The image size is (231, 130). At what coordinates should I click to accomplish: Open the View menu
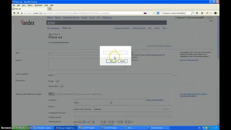(24, 5)
